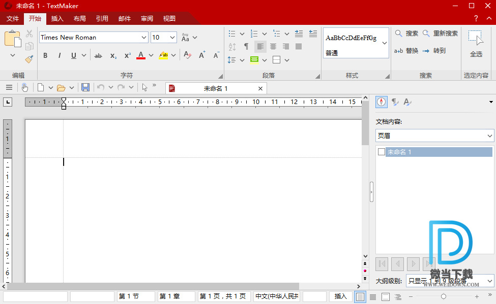Select the Format Painter brush
This screenshot has width=496, height=304.
point(29,59)
